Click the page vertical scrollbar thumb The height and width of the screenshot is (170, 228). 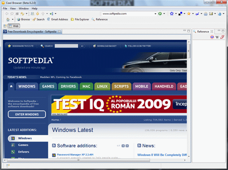click(189, 51)
